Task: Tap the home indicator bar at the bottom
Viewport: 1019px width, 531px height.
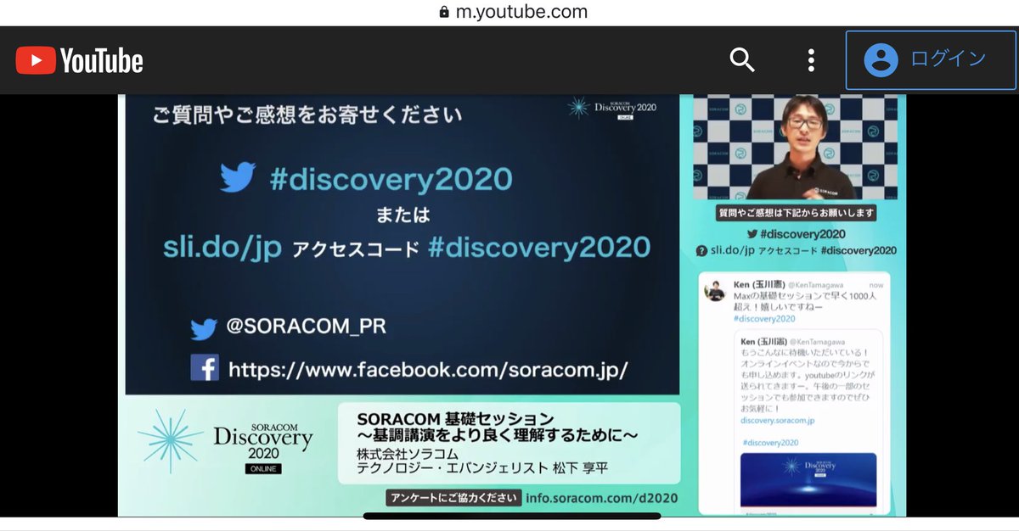Action: pos(511,516)
